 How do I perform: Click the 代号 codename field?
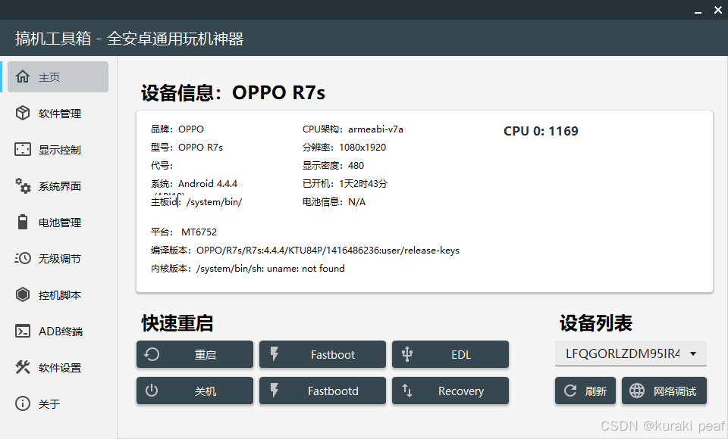162,166
